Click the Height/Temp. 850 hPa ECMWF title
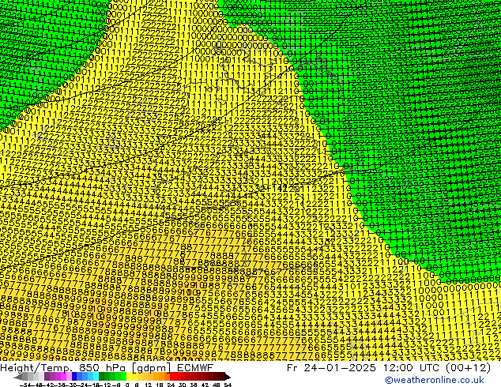501x387 pixels. click(107, 368)
